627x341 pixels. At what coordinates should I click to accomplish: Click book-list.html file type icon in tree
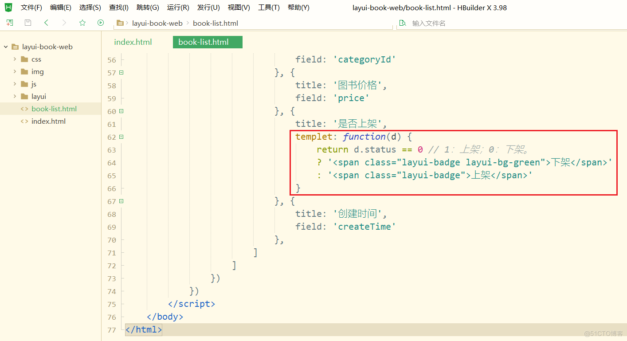point(24,109)
